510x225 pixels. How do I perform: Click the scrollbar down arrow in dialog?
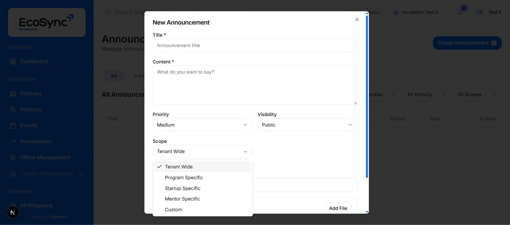pos(367,212)
